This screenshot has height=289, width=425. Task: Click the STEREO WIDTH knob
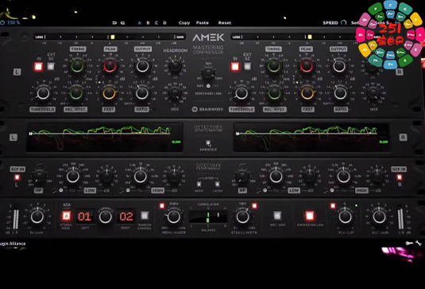tap(242, 217)
